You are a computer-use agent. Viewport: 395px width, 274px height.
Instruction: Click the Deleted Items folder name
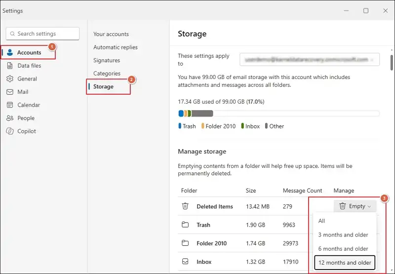pyautogui.click(x=215, y=206)
